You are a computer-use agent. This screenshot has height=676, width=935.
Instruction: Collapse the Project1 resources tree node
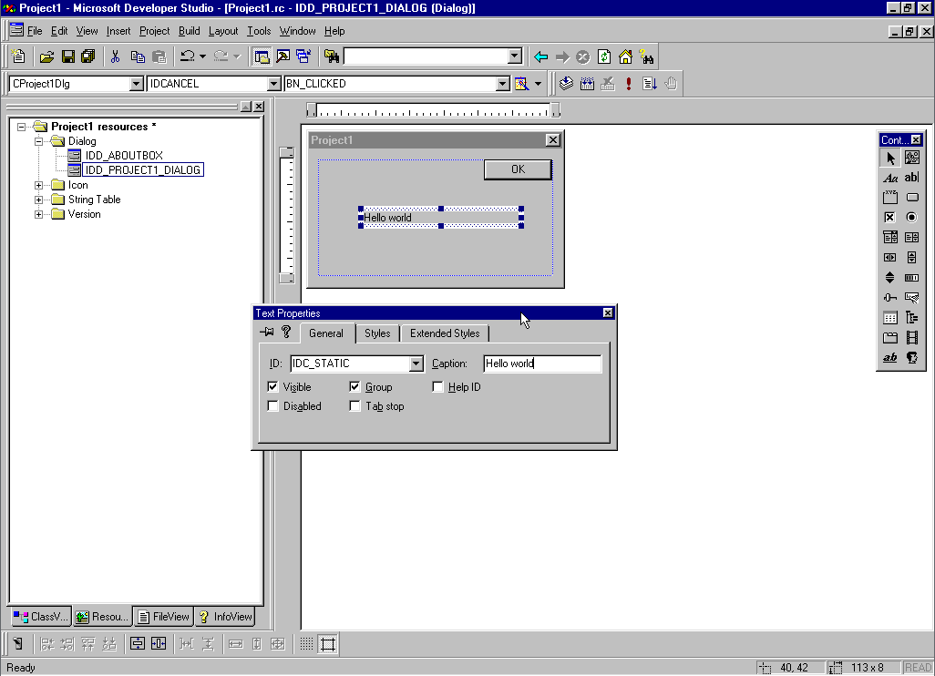point(22,127)
